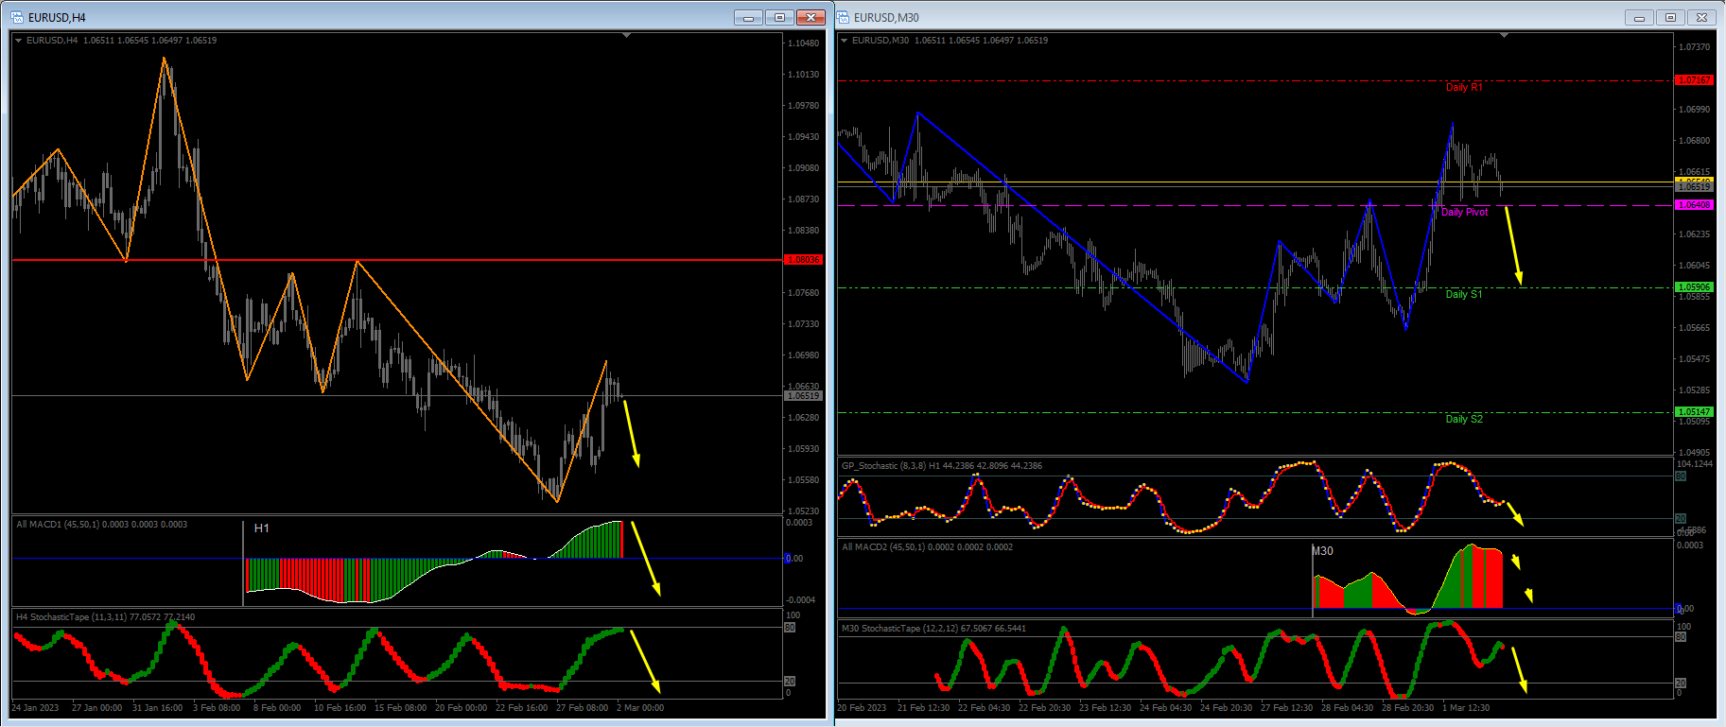
Task: Click the EURUSD,M30 window title icon
Action: point(843,17)
